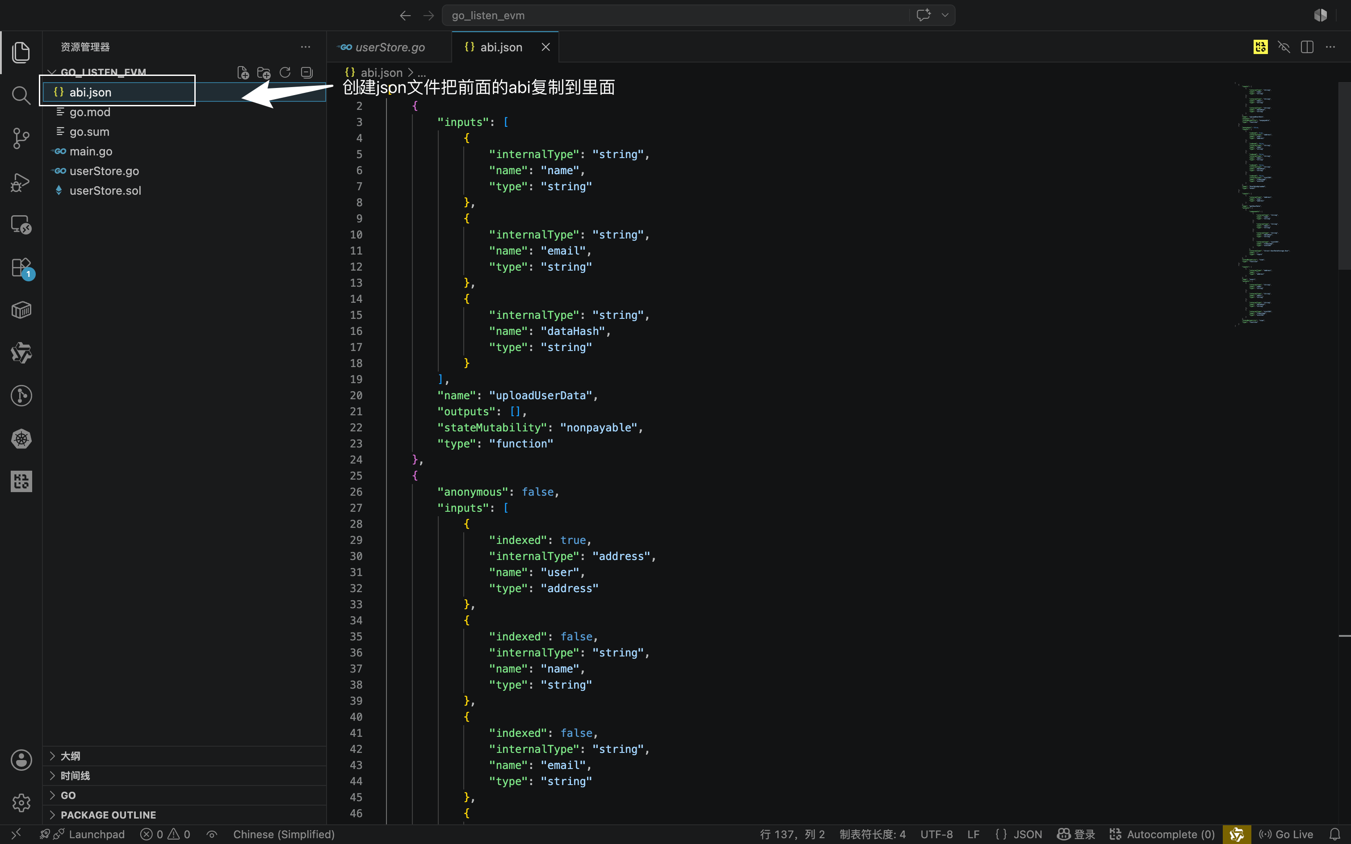
Task: Click the New File icon in explorer
Action: [x=243, y=72]
